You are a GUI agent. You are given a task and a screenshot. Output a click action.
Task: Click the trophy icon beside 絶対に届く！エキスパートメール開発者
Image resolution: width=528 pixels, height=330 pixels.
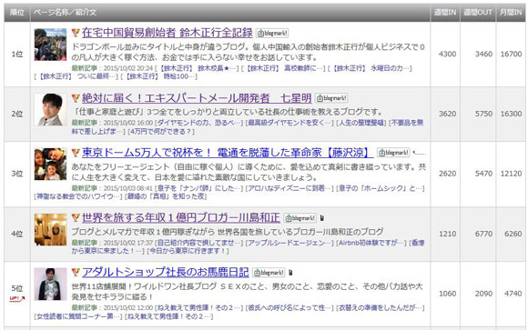tap(76, 98)
